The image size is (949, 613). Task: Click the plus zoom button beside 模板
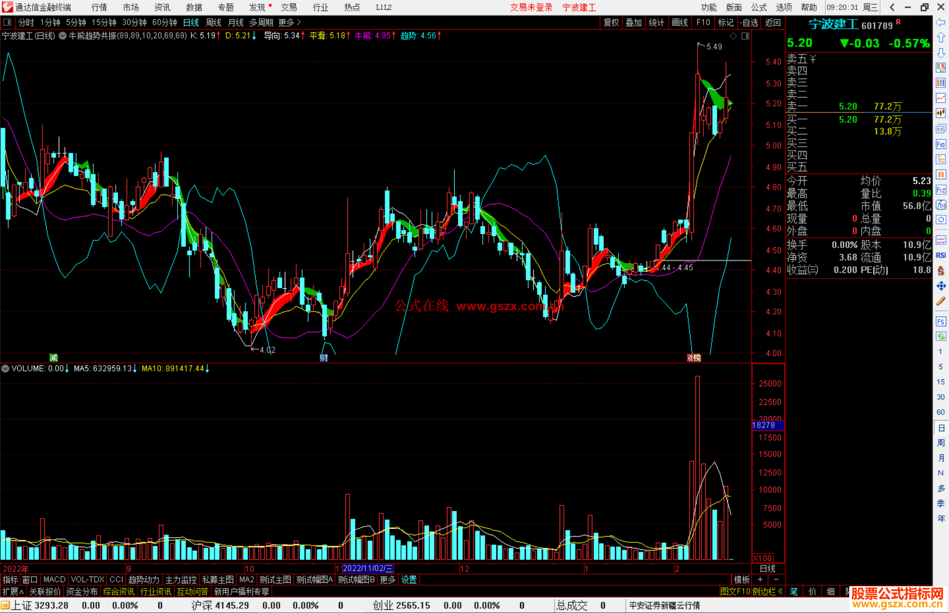click(x=761, y=580)
